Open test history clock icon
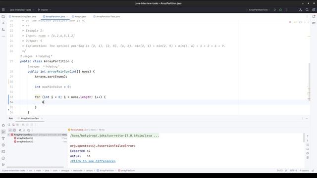Viewport: 317px width, 178px height. point(29,131)
